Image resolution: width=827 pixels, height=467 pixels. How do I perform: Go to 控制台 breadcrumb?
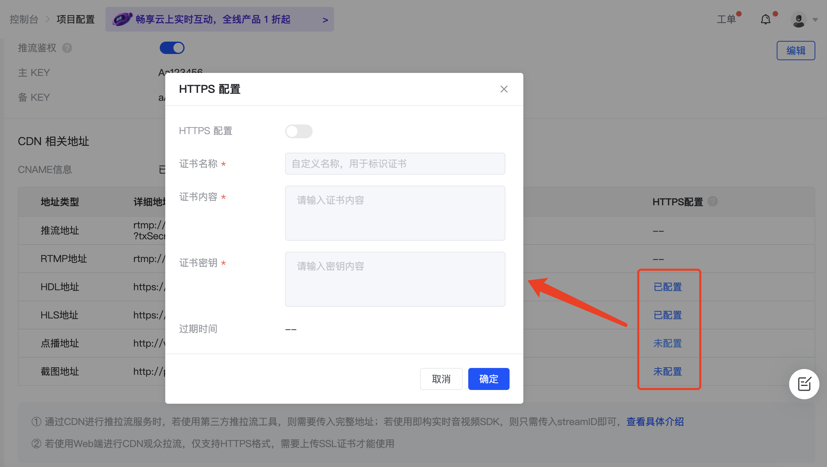[24, 19]
